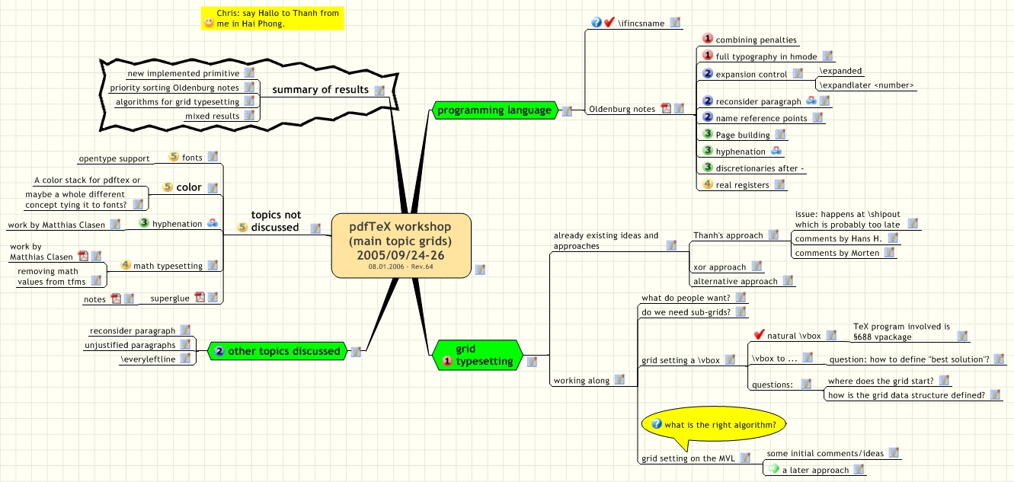
Task: Click priority 1 marker on grid typesetting
Action: pyautogui.click(x=446, y=361)
